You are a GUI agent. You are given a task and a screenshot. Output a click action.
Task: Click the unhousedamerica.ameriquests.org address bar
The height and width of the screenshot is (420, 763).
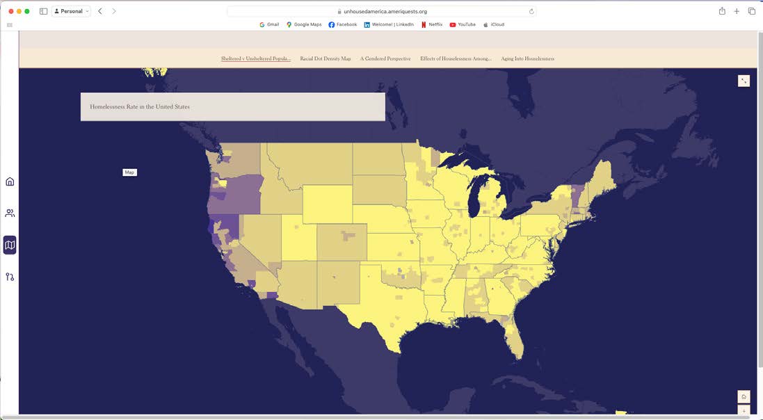pyautogui.click(x=381, y=11)
